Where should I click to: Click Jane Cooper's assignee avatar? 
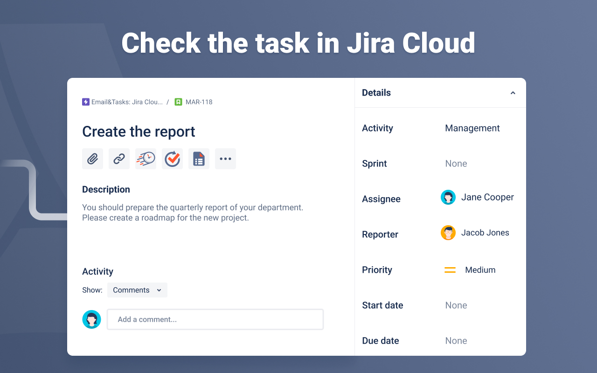coord(448,197)
